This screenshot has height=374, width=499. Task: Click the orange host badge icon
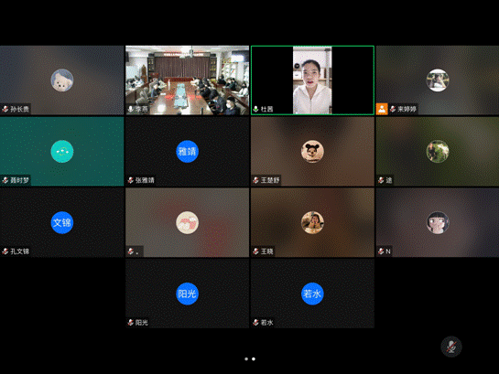pyautogui.click(x=382, y=109)
